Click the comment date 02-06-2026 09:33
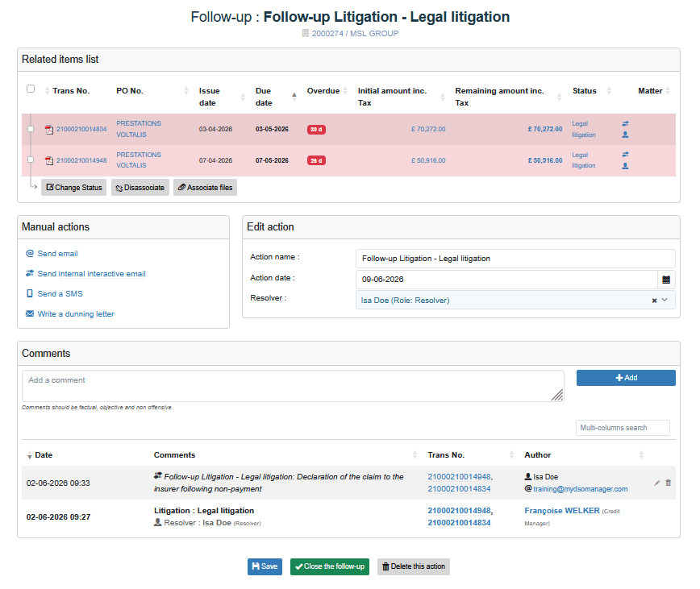This screenshot has width=700, height=589. pos(58,483)
